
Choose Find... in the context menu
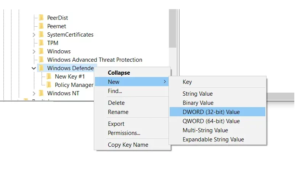132,91
